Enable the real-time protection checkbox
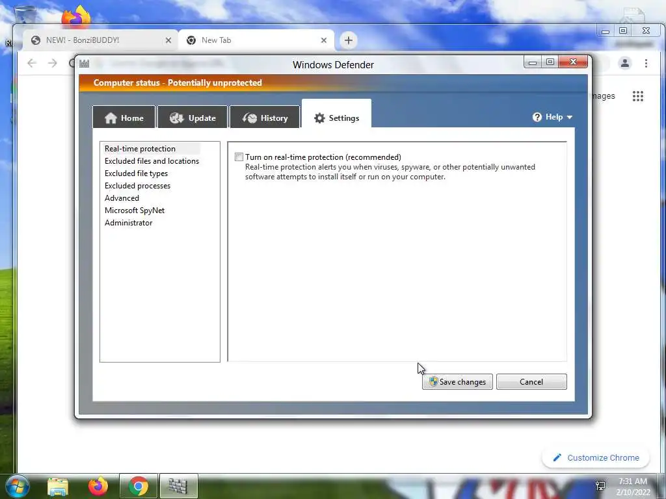The height and width of the screenshot is (499, 666). 239,157
